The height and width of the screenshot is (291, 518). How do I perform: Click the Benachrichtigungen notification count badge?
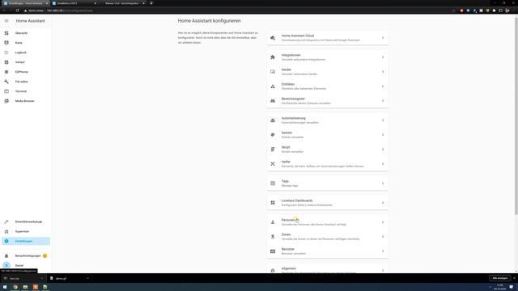45,255
